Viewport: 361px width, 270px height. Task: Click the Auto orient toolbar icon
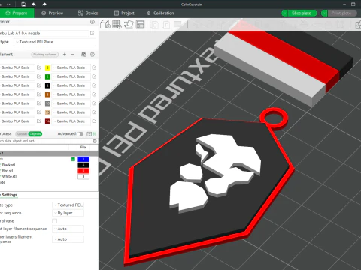point(129,25)
